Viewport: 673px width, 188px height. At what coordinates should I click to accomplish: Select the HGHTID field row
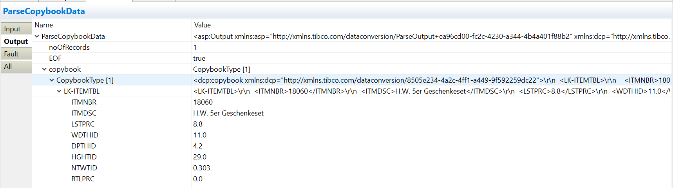click(x=352, y=157)
